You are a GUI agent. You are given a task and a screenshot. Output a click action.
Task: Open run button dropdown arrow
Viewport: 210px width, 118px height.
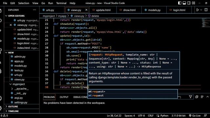[201, 10]
